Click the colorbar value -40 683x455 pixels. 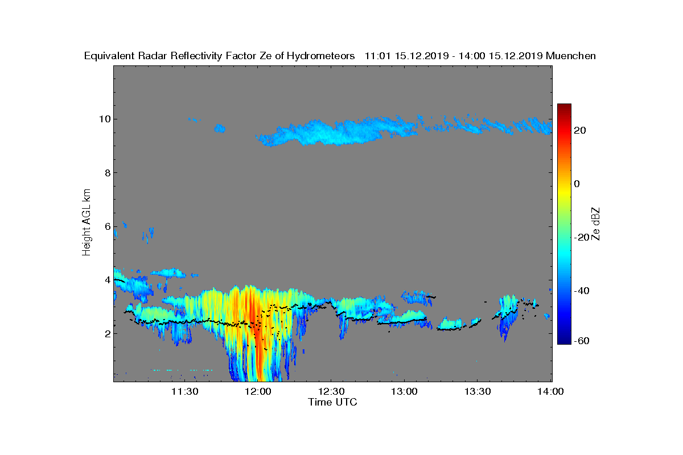[x=581, y=291]
